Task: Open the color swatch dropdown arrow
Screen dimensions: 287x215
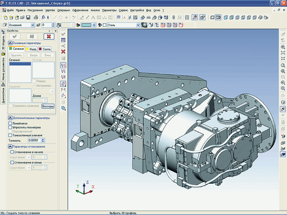Action: click(x=94, y=25)
